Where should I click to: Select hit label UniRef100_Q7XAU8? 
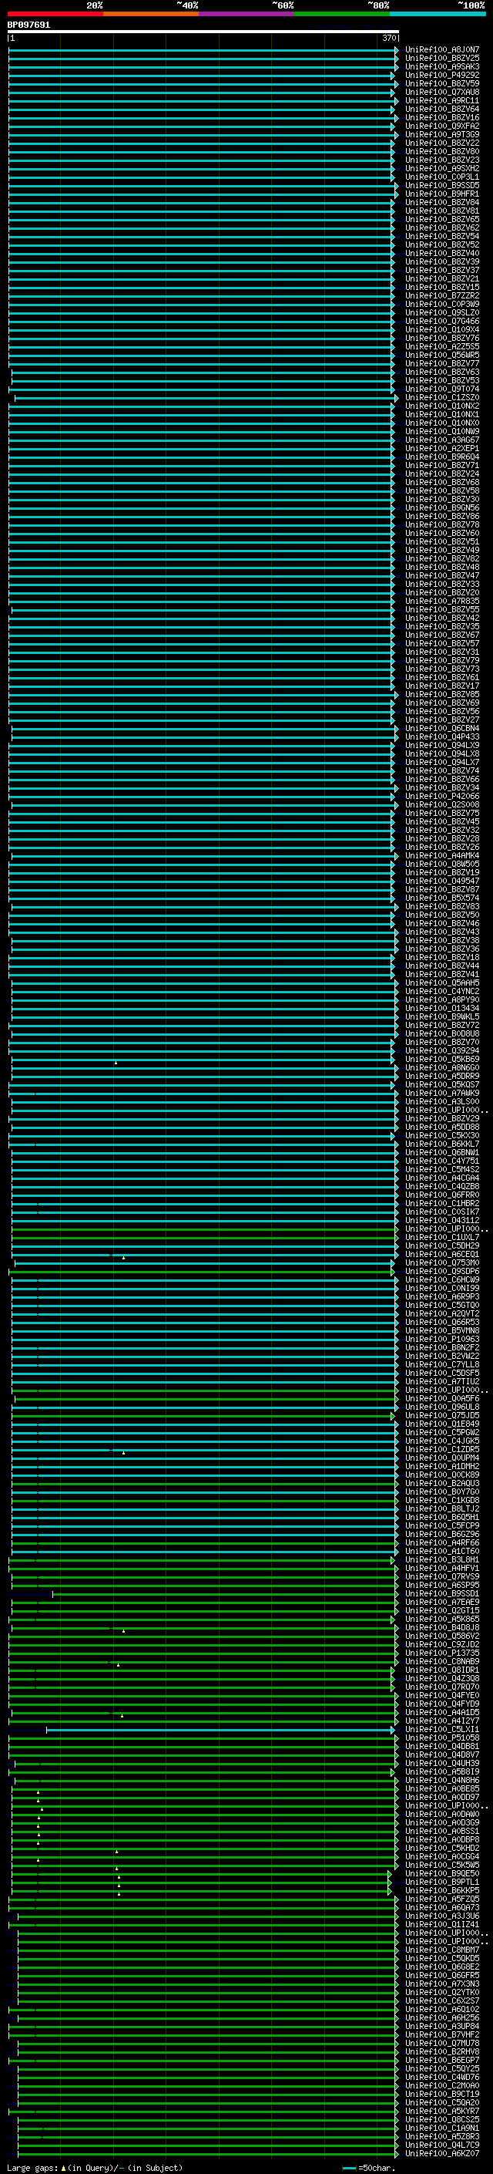coord(441,92)
